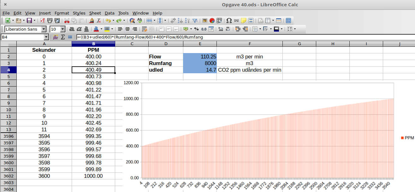Click the Clone Formatting paintbrush icon
415x192 pixels.
(91, 21)
